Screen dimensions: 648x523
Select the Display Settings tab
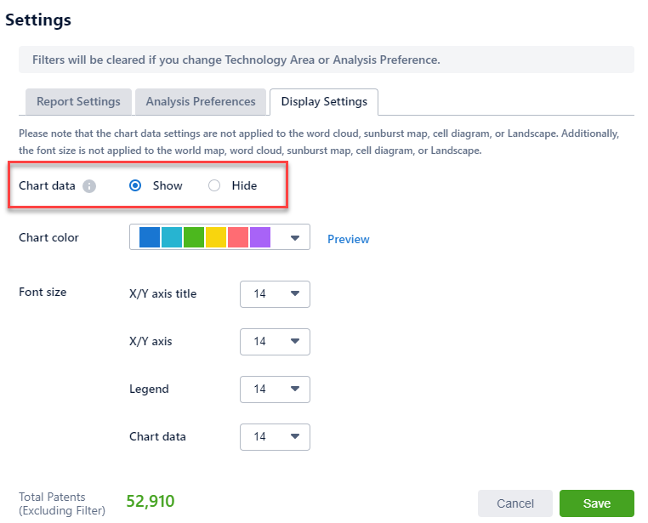point(324,101)
